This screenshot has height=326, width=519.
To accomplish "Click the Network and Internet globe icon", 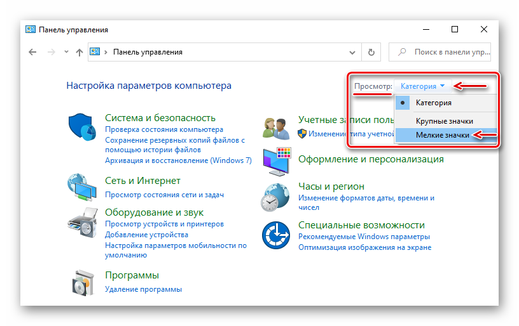I will point(82,186).
